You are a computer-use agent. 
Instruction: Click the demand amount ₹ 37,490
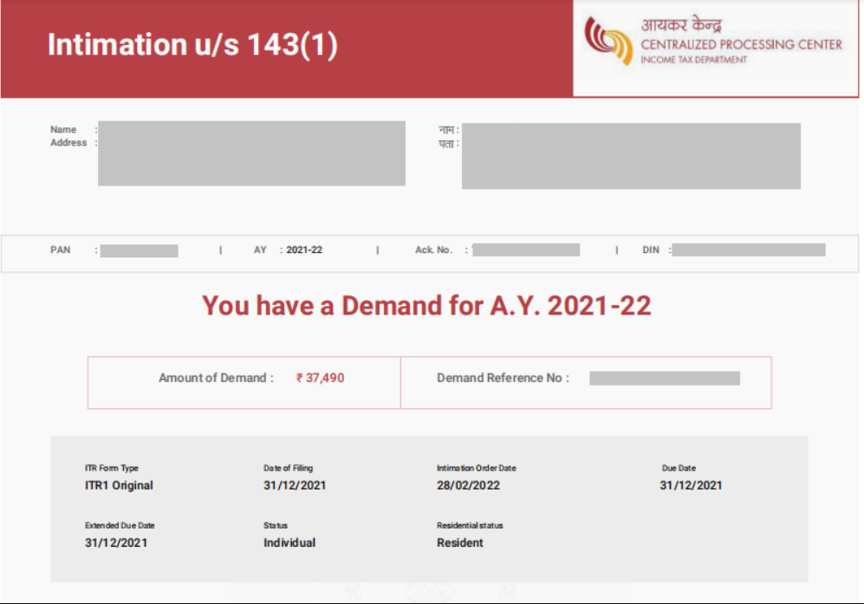tap(320, 378)
